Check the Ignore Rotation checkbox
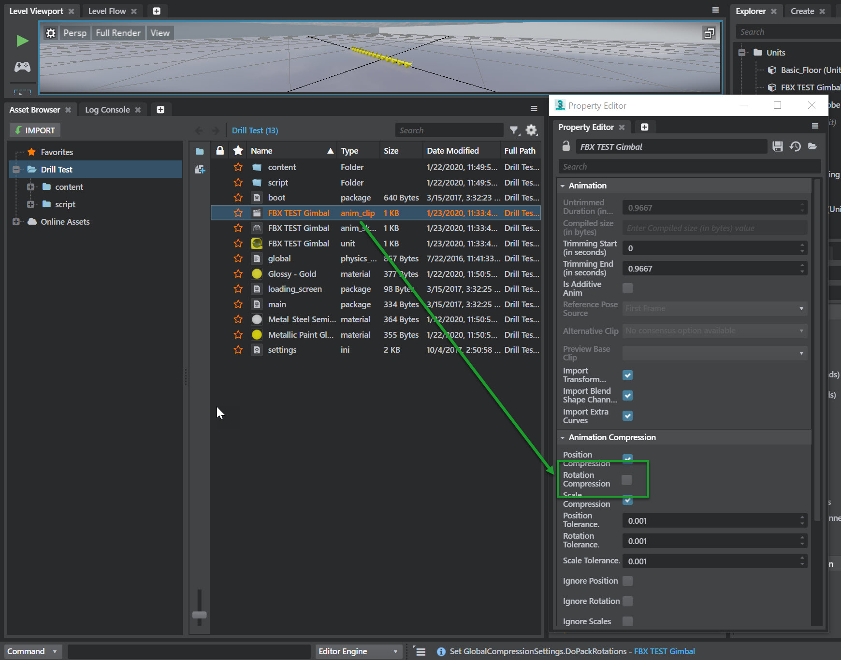Screen dimensions: 841x660 click(x=627, y=601)
